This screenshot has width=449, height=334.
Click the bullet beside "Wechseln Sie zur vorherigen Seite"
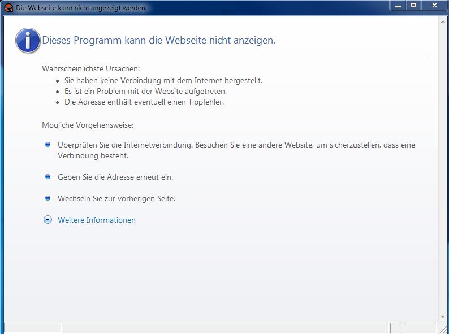click(48, 198)
